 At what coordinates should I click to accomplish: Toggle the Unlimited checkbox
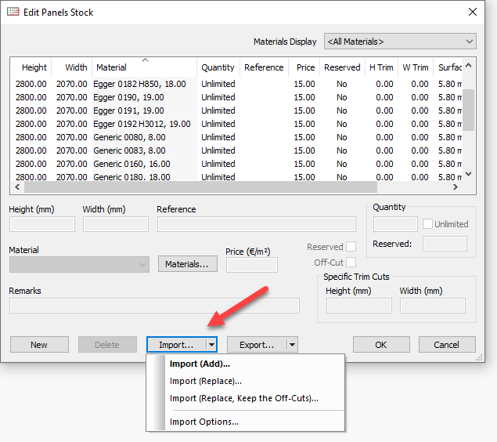pos(427,224)
